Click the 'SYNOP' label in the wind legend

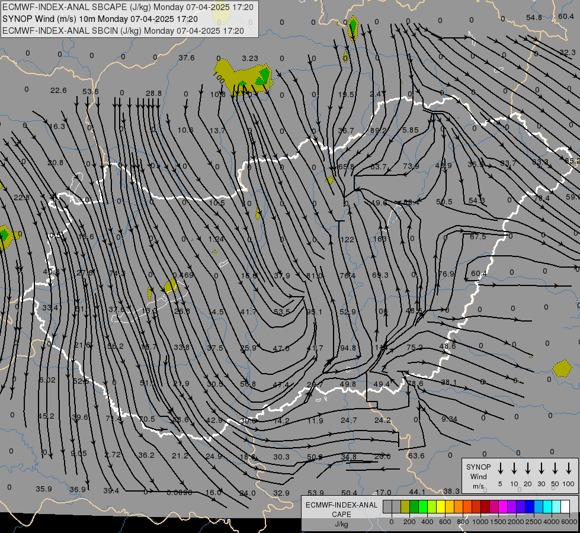pos(478,467)
